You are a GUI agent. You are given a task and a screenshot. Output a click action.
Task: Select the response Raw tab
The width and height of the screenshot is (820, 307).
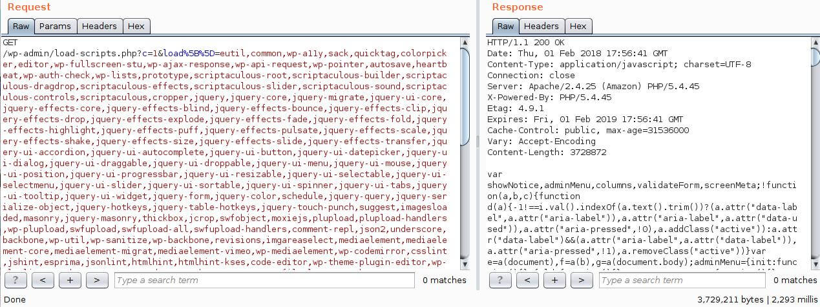click(505, 26)
